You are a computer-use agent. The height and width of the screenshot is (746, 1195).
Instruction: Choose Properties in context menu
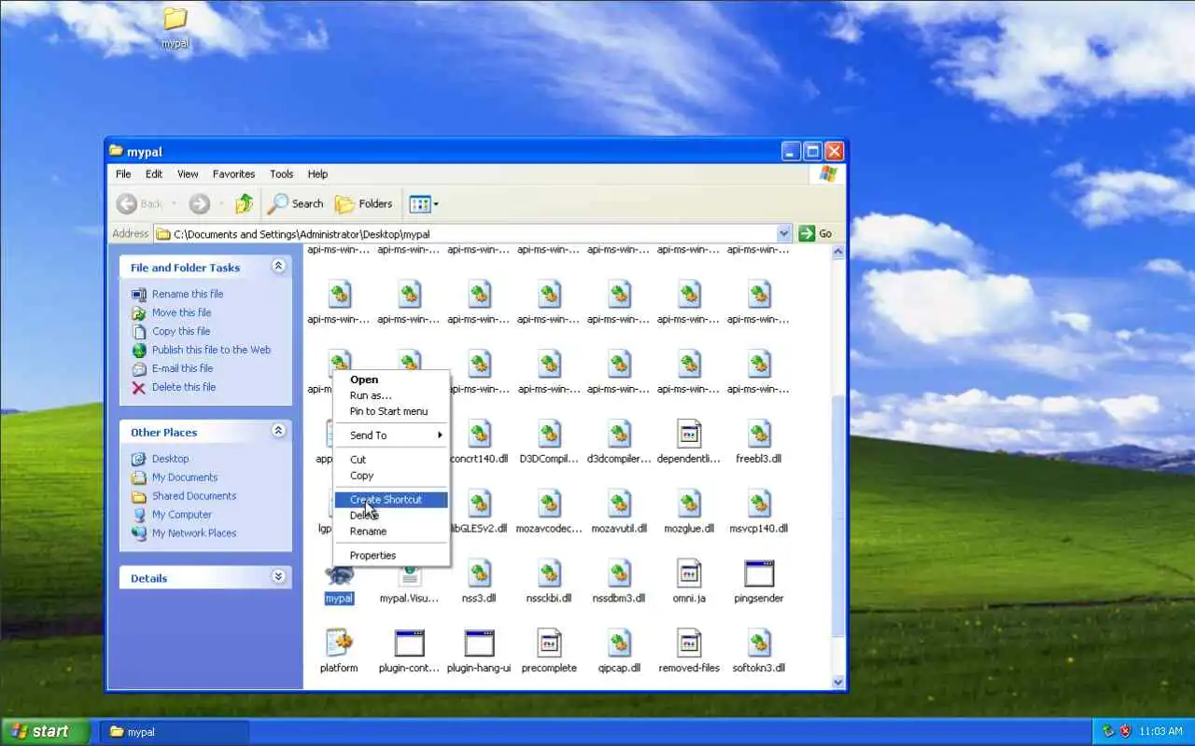coord(391,556)
